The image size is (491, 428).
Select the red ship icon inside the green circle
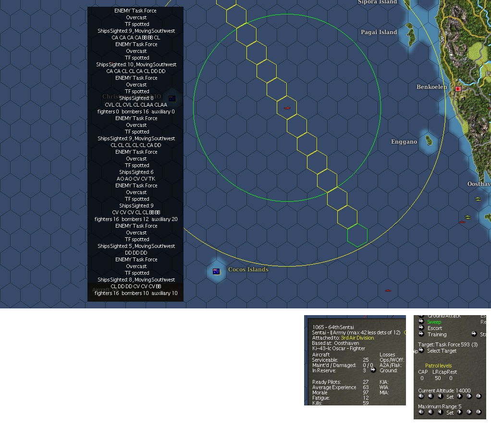tap(287, 108)
